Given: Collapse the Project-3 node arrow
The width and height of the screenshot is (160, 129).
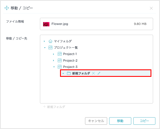Looking at the screenshot, I should [x=54, y=67].
